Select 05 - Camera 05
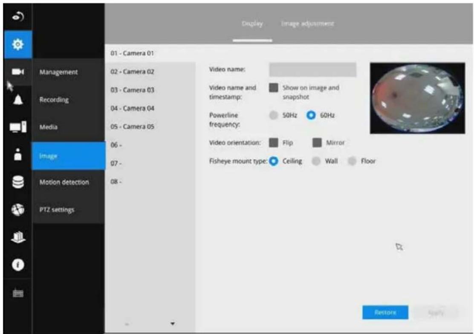The height and width of the screenshot is (334, 474). [150, 127]
